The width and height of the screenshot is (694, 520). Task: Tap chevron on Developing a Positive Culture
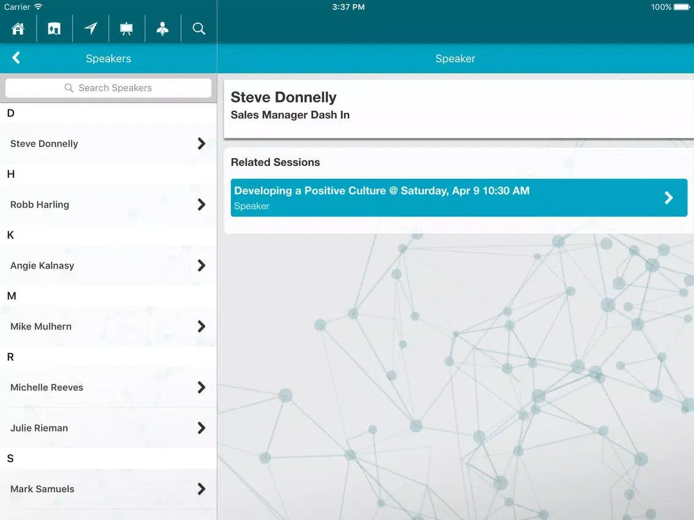point(669,198)
